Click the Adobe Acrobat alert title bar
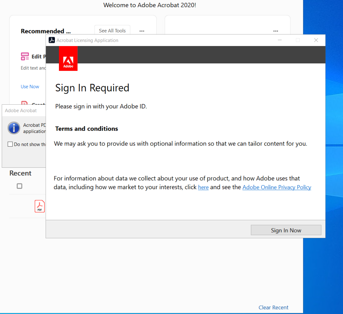Image resolution: width=343 pixels, height=314 pixels. tap(21, 110)
